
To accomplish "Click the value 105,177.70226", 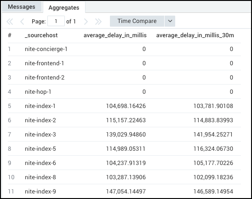I will click(213, 163).
